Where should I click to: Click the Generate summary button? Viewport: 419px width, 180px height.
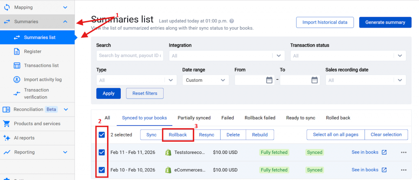(x=385, y=22)
